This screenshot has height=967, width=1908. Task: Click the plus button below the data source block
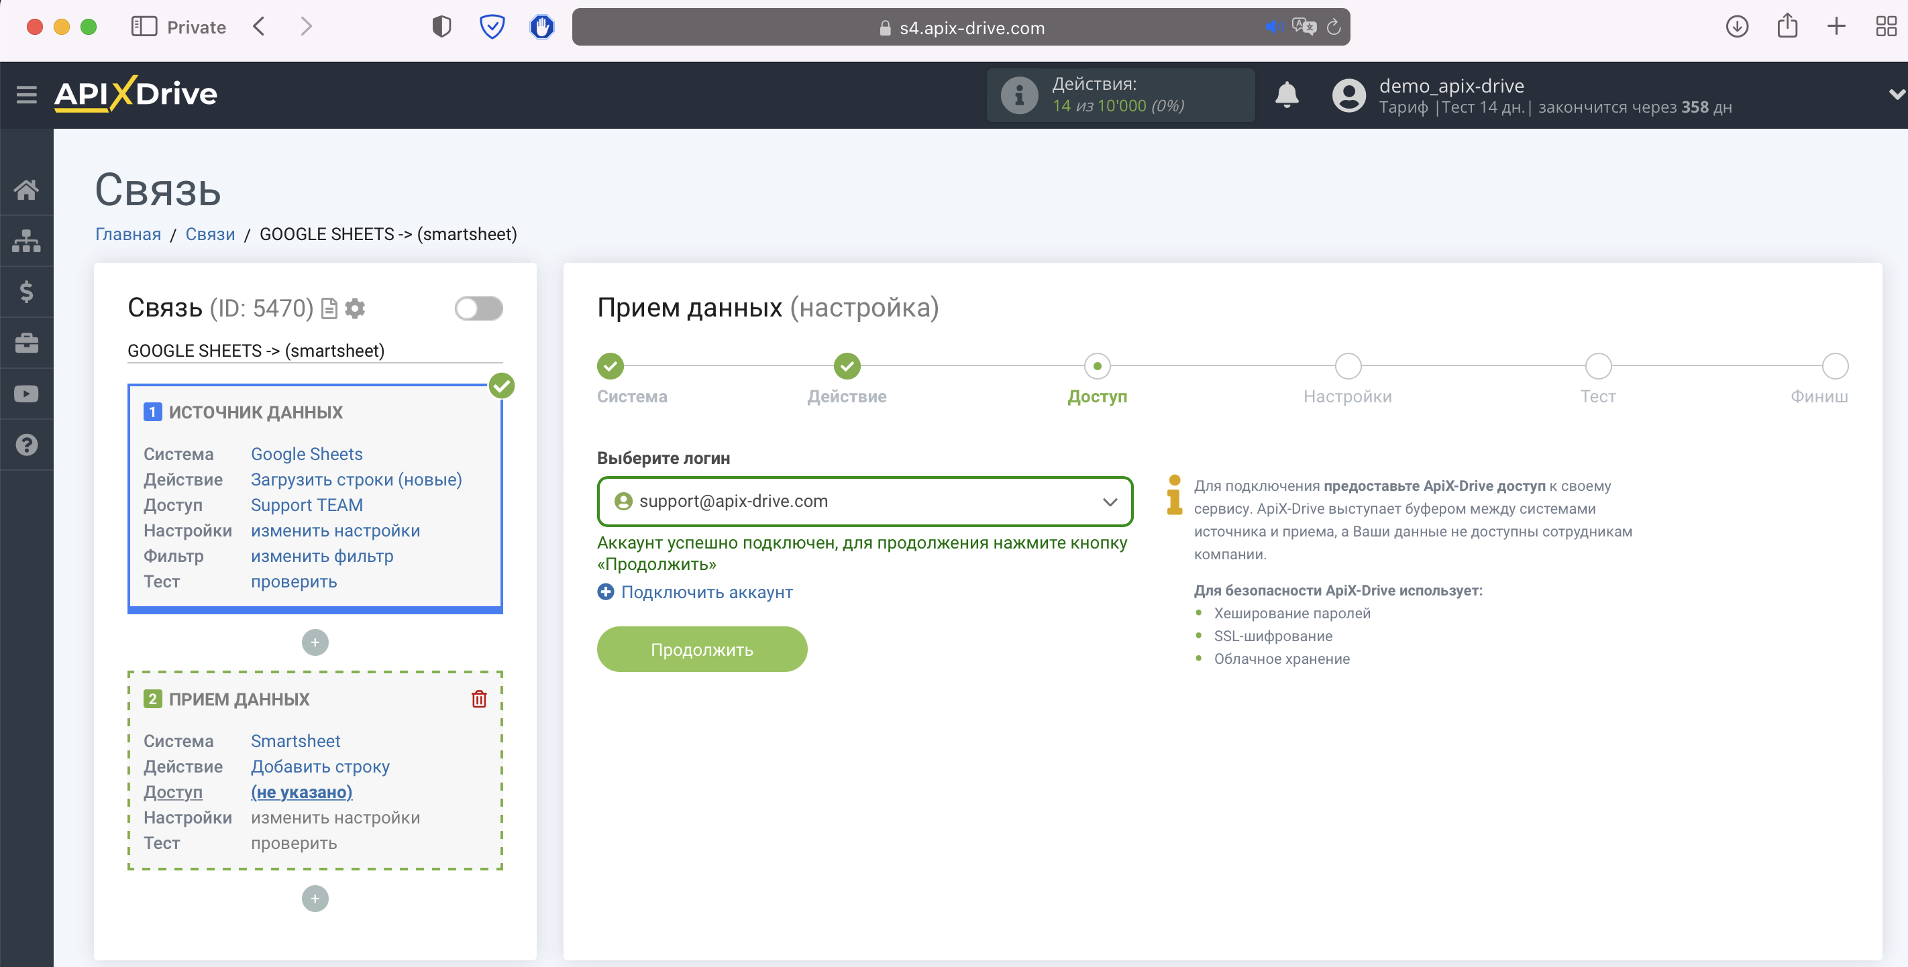click(x=315, y=642)
